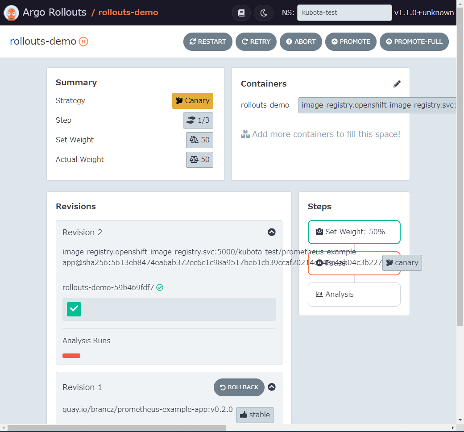Click the green checkmark pod tile
Viewport: 464px width, 432px height.
click(74, 309)
